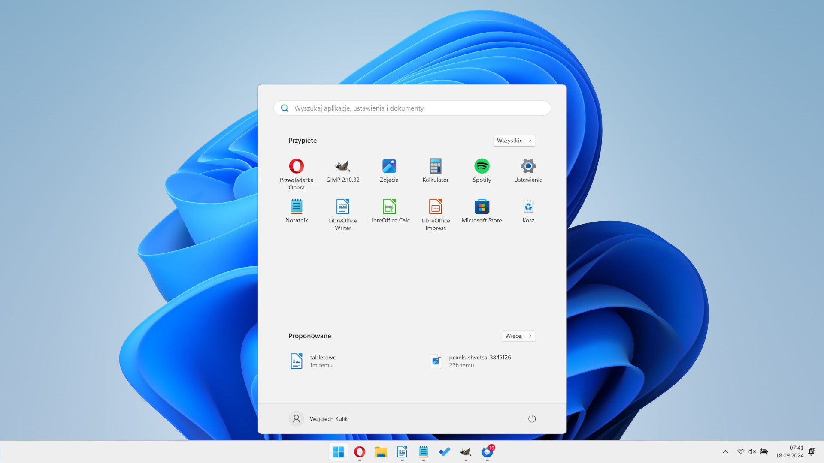Open the notification bell icon

pos(811,452)
